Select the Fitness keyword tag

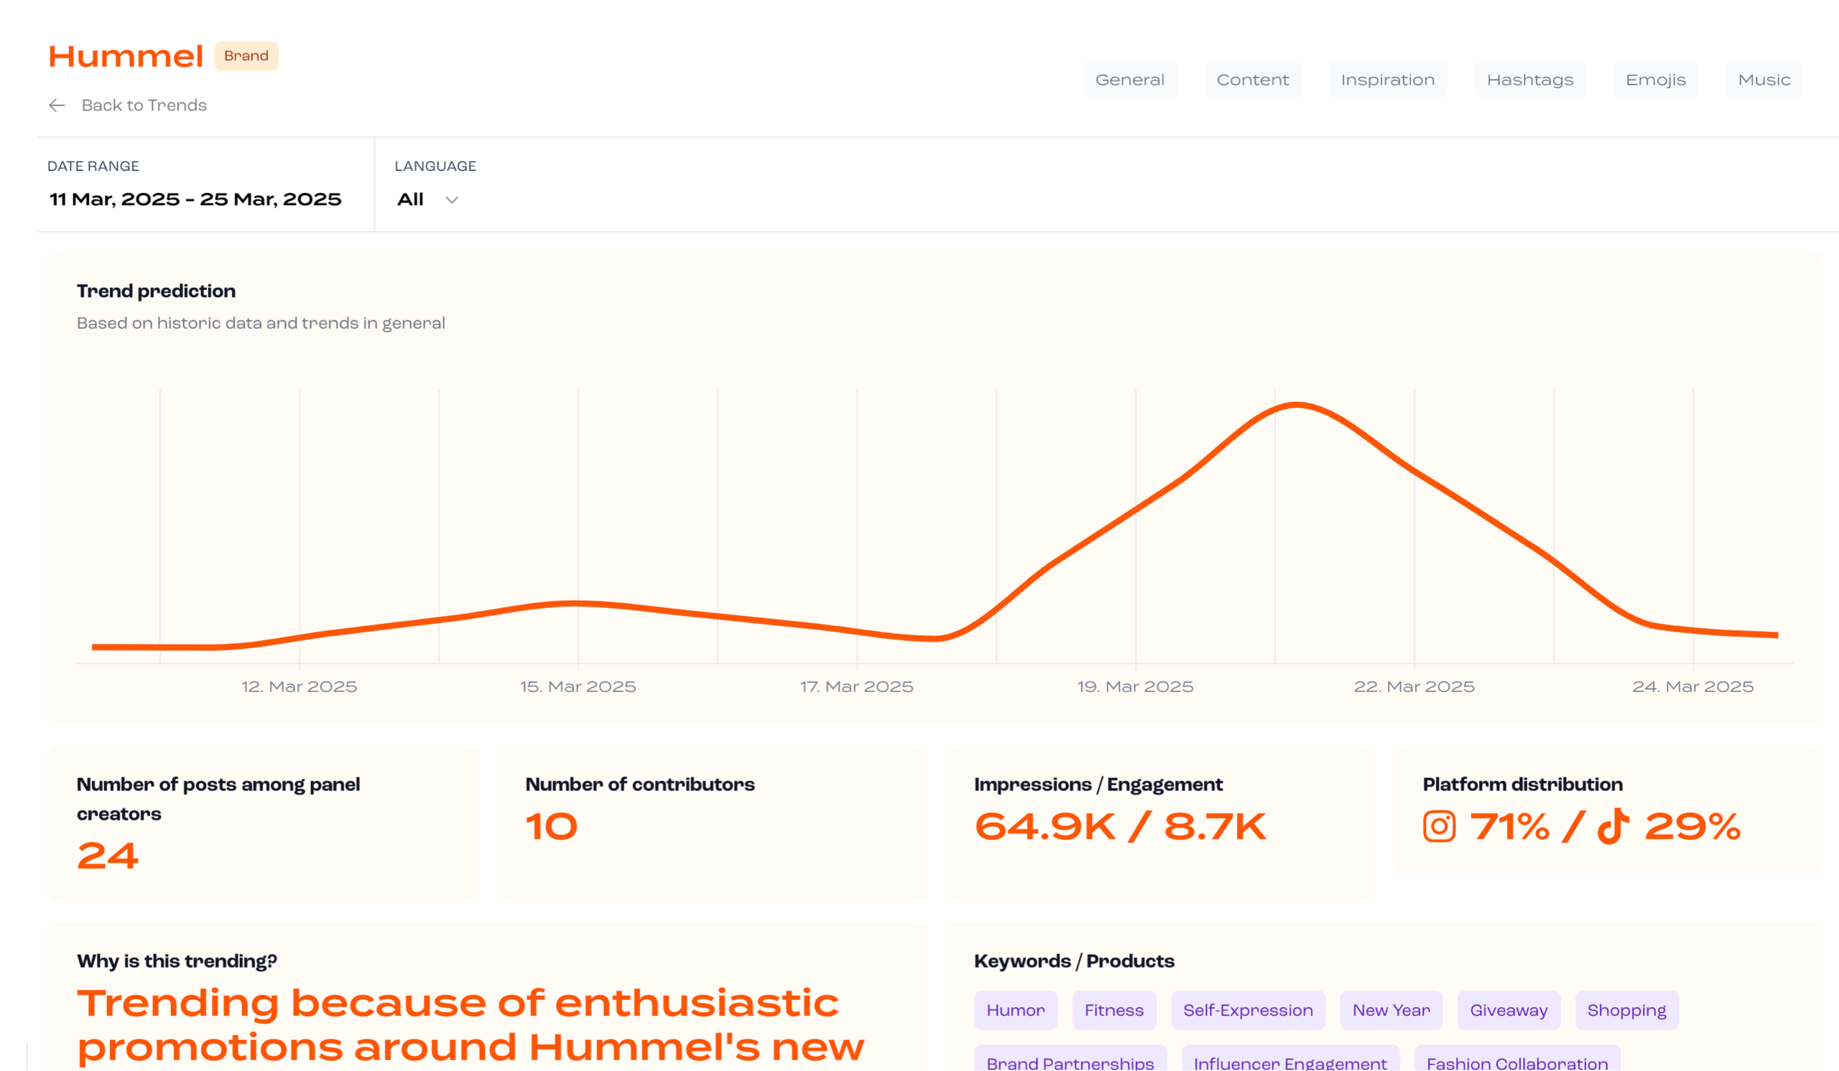1113,1011
